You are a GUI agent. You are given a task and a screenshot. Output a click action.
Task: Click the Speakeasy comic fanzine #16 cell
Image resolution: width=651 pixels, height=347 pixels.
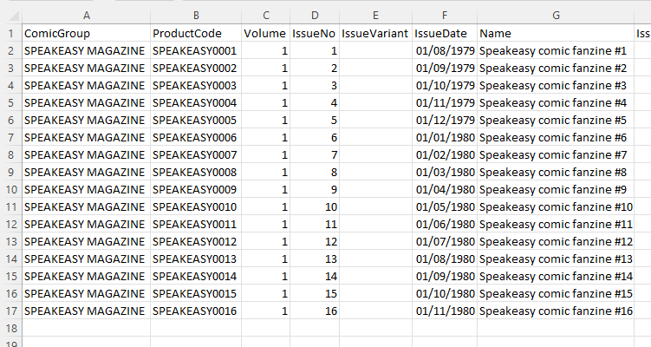coord(556,311)
